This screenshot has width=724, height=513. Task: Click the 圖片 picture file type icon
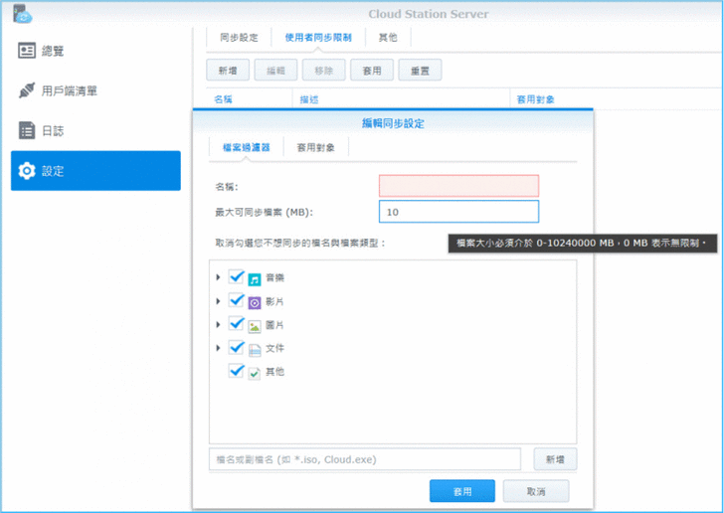pos(256,325)
